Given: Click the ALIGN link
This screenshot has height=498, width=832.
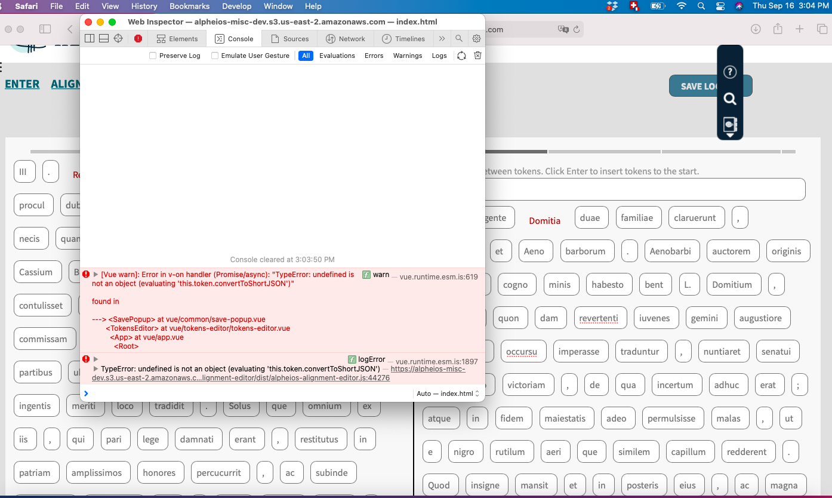Looking at the screenshot, I should pos(67,84).
